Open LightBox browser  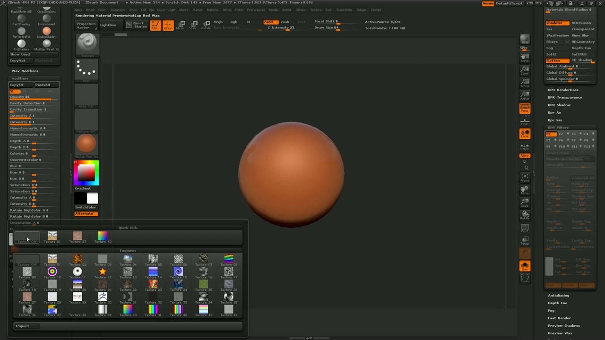pyautogui.click(x=108, y=25)
